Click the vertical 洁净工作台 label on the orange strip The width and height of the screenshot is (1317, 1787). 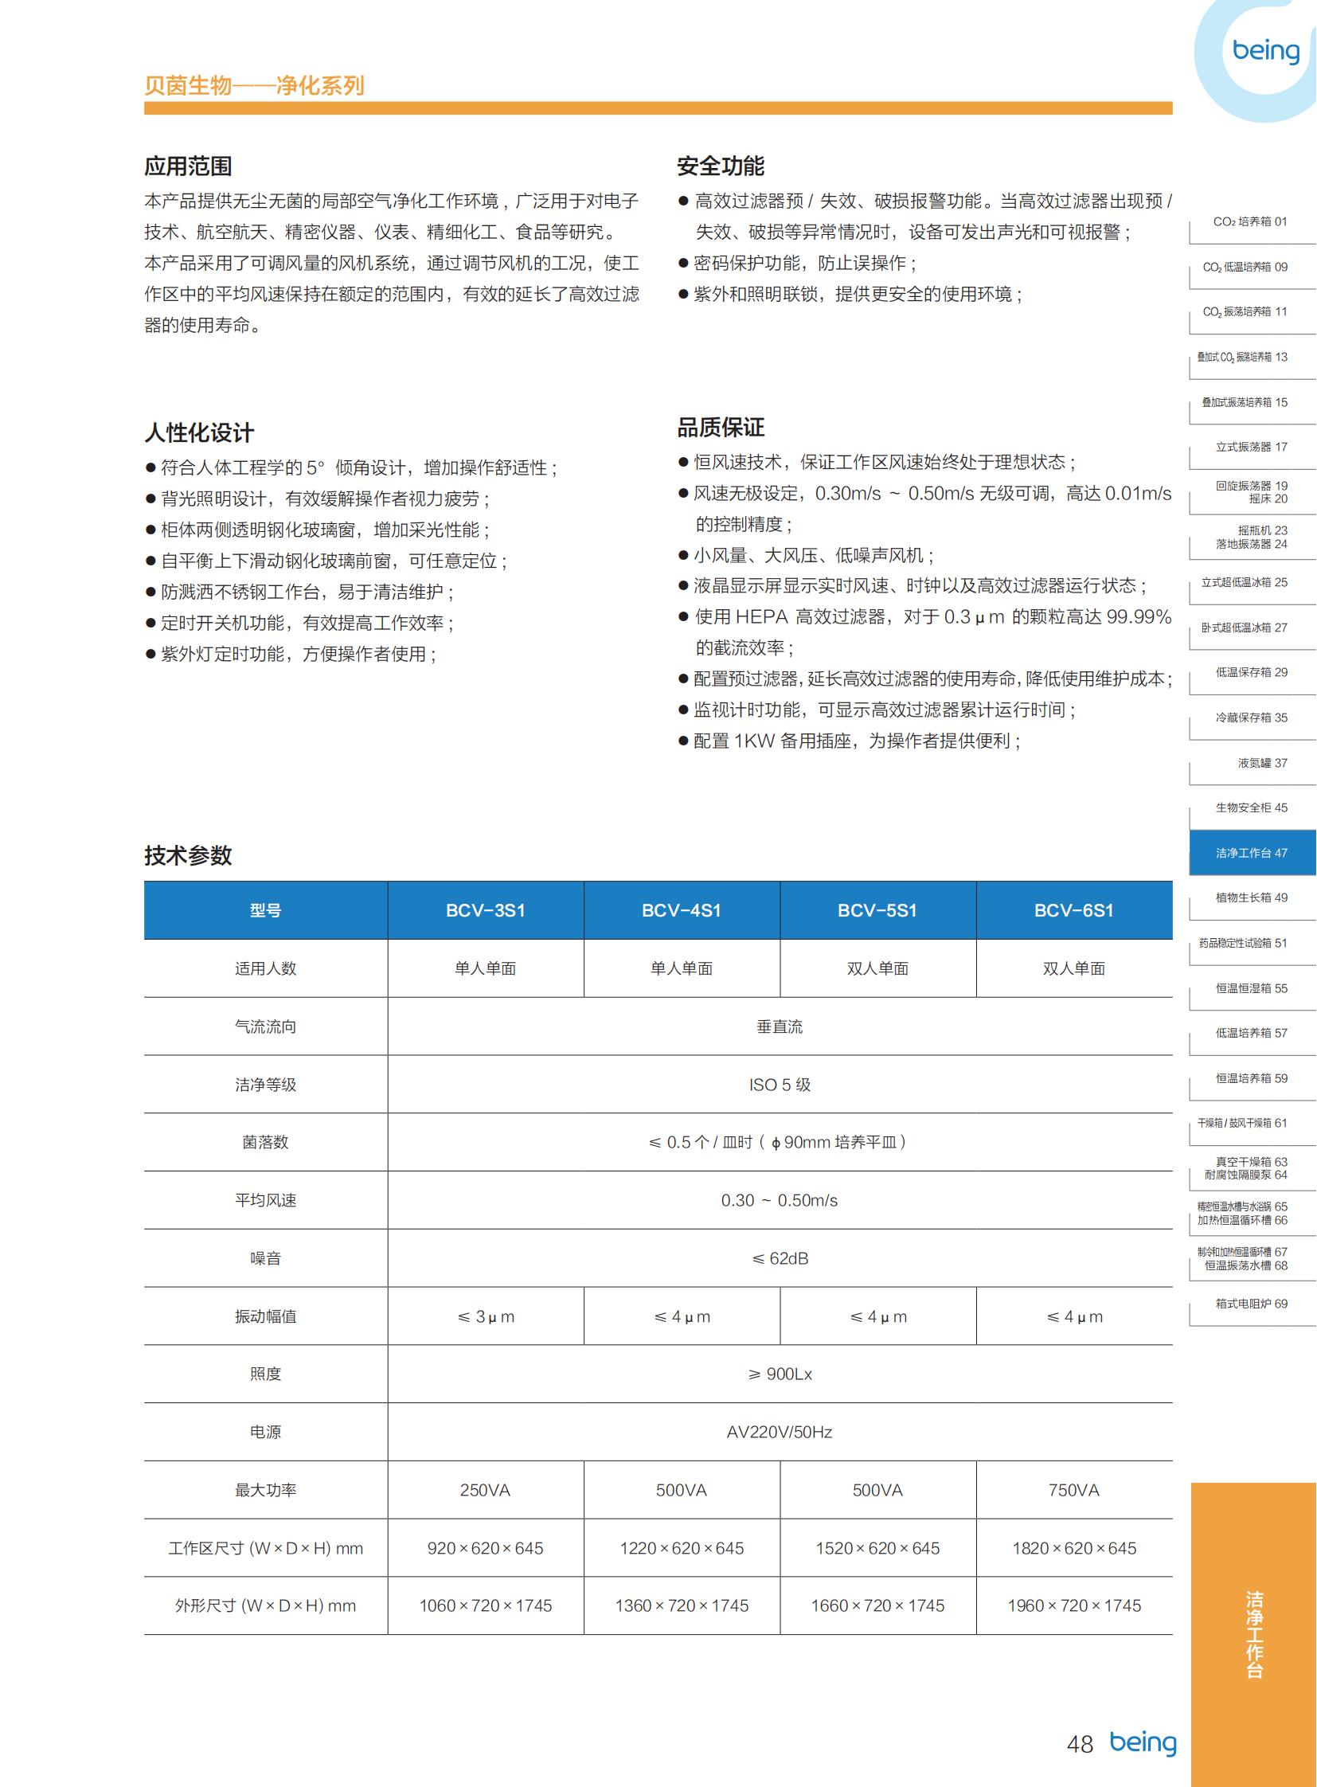click(1254, 1634)
